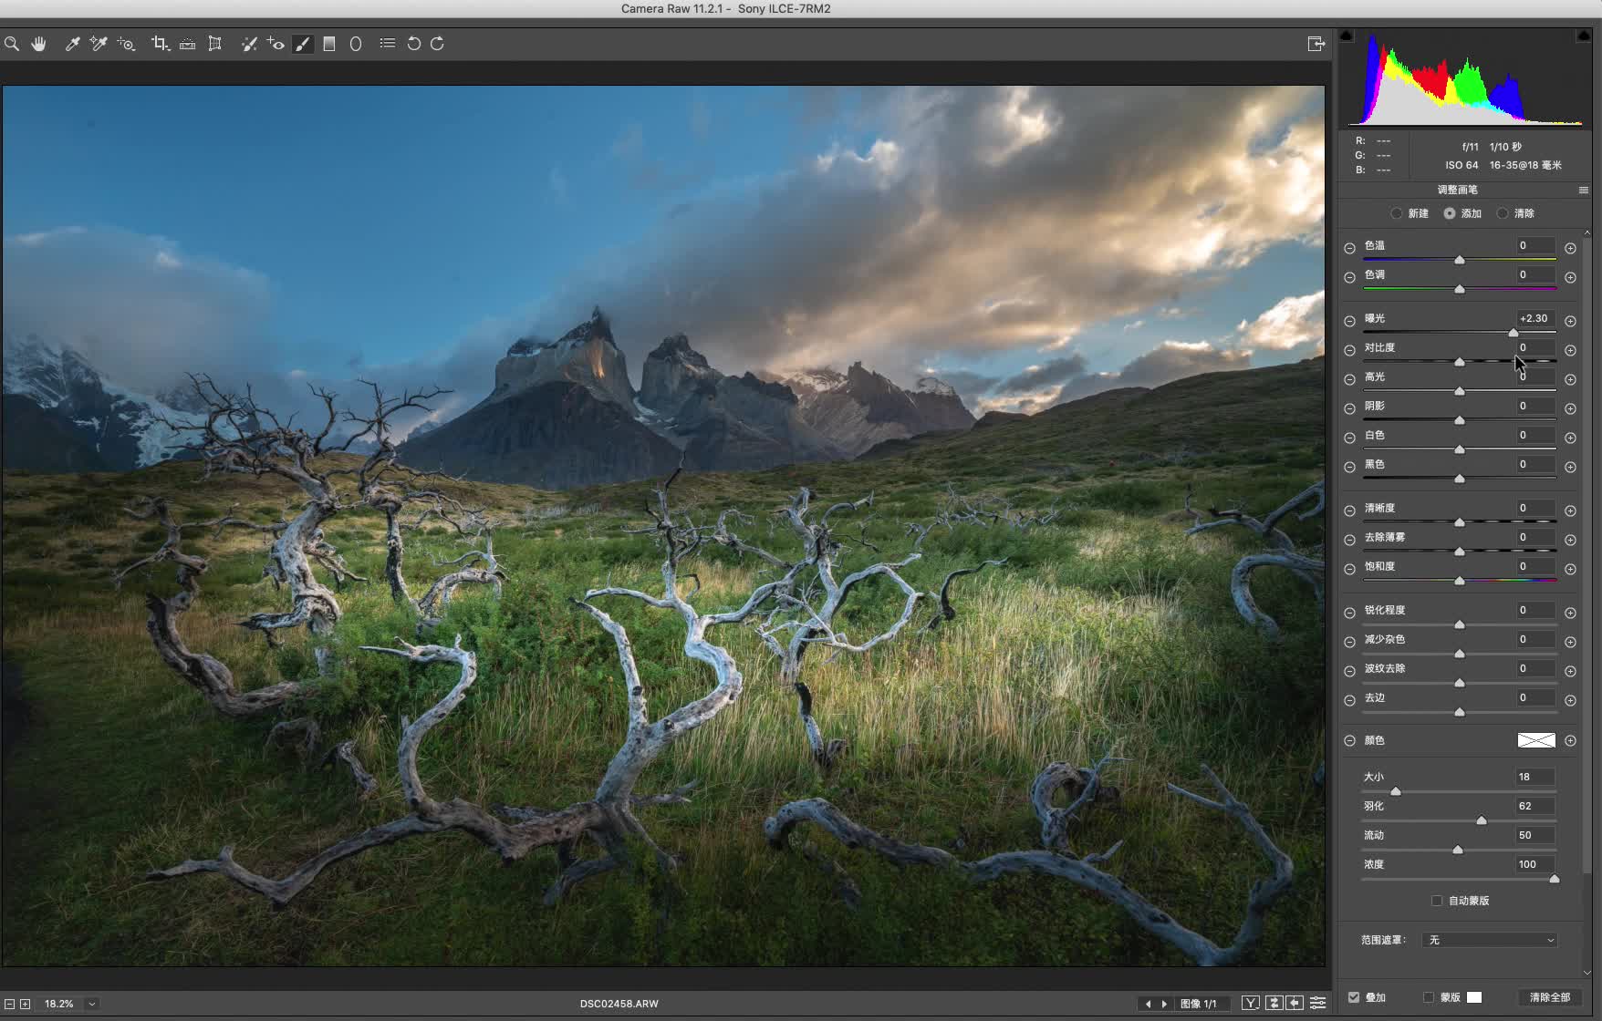Go to previous image arrow
Image resolution: width=1602 pixels, height=1021 pixels.
(x=1148, y=1004)
